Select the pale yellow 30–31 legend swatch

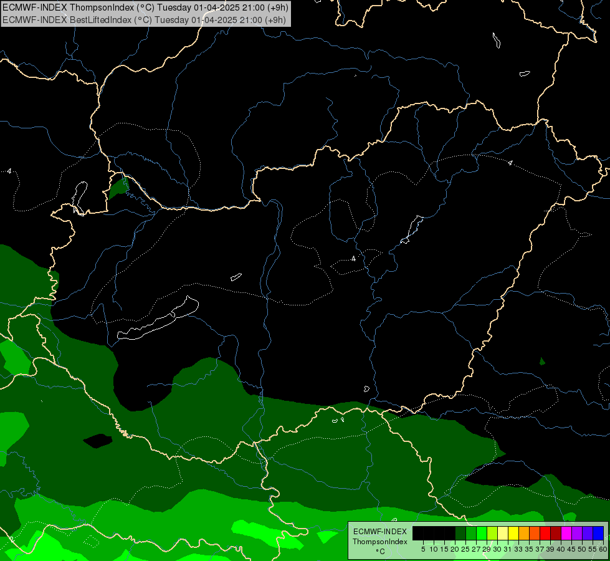coord(503,533)
